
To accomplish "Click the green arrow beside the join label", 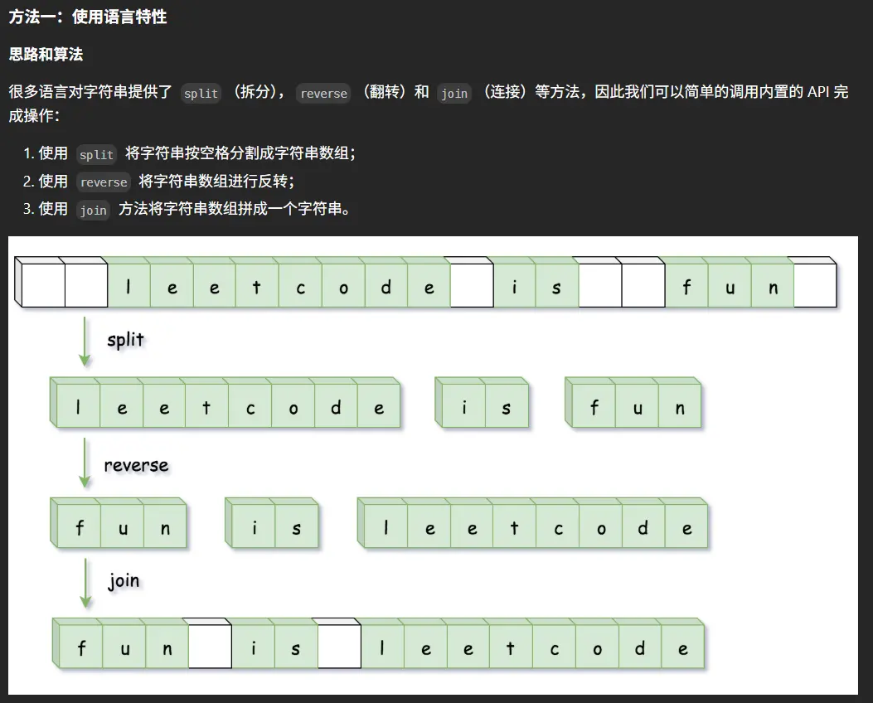I will tap(85, 583).
